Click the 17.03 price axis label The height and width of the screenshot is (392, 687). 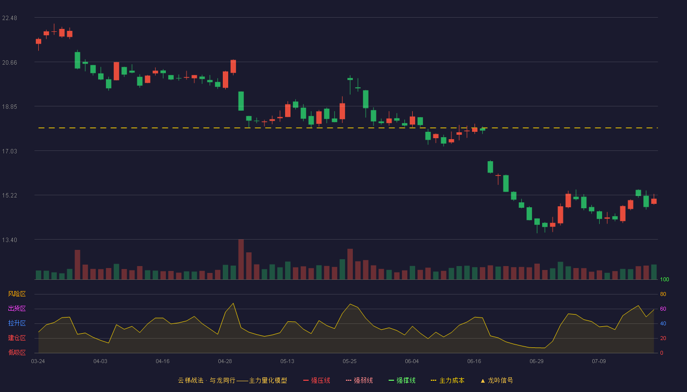(x=9, y=151)
